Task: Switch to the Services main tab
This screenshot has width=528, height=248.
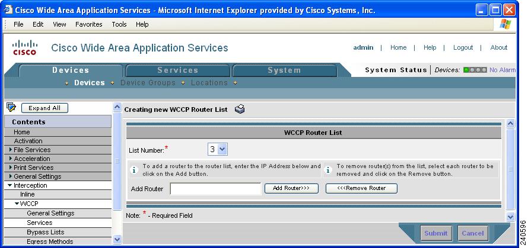Action: point(178,70)
